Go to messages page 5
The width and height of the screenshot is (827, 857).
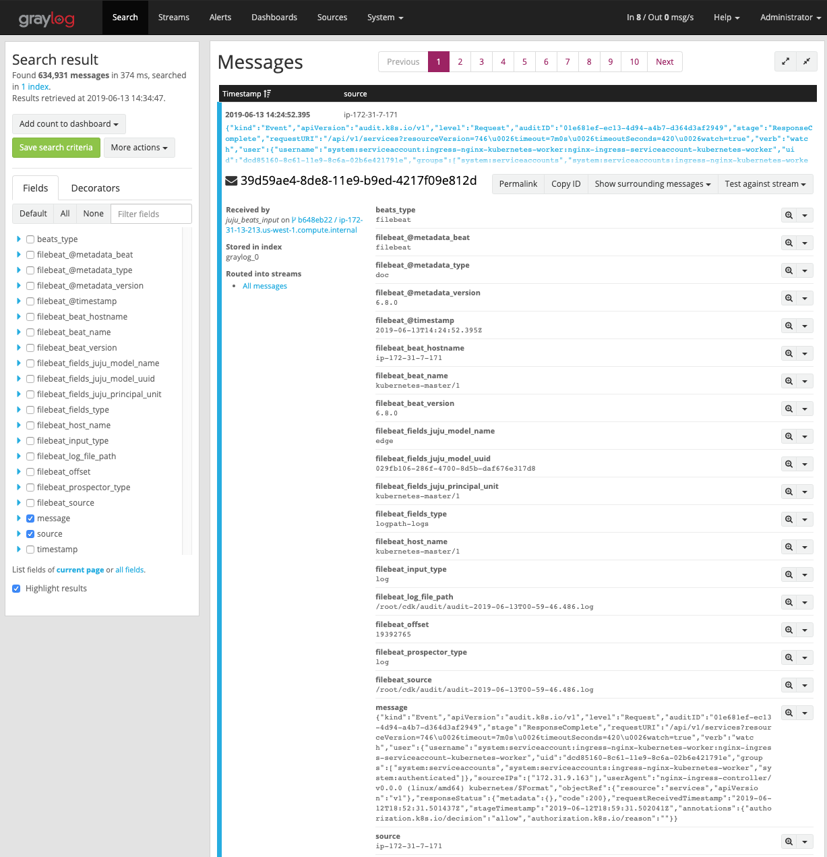524,62
